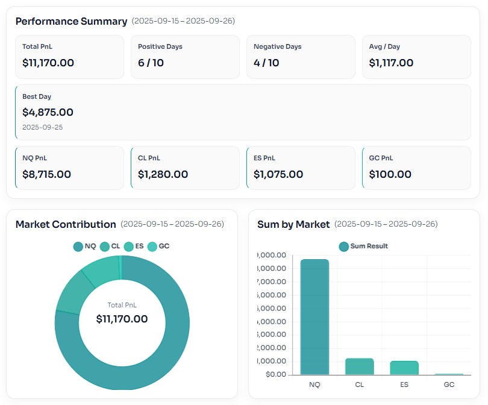Hide the CL series via donut legend
This screenshot has height=405, width=488.
[x=110, y=246]
